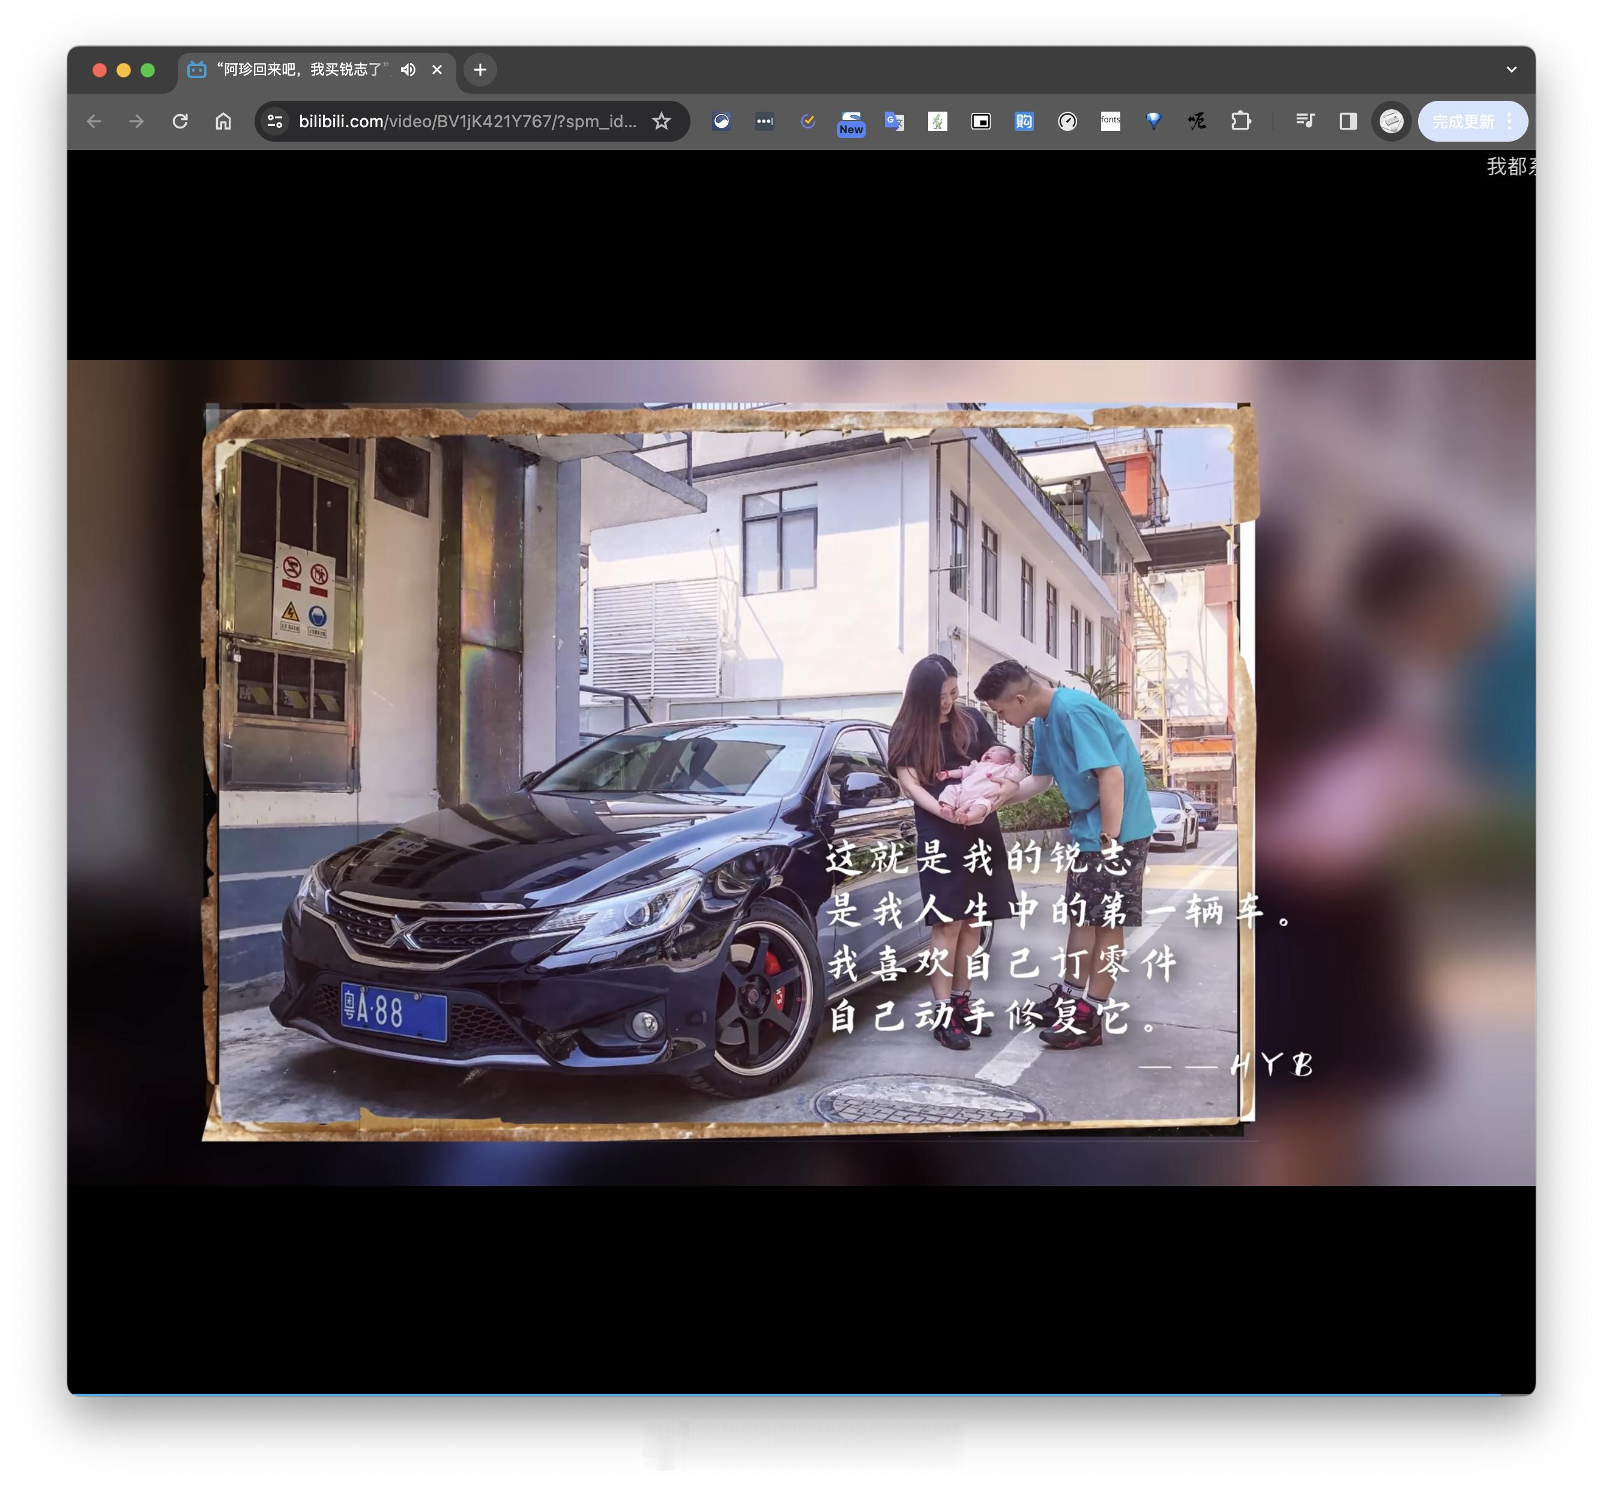Image resolution: width=1603 pixels, height=1485 pixels.
Task: Open the Google Translate extension
Action: click(x=894, y=121)
